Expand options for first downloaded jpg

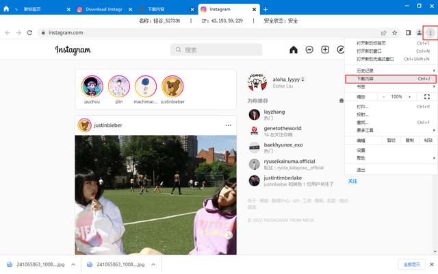click(73, 264)
